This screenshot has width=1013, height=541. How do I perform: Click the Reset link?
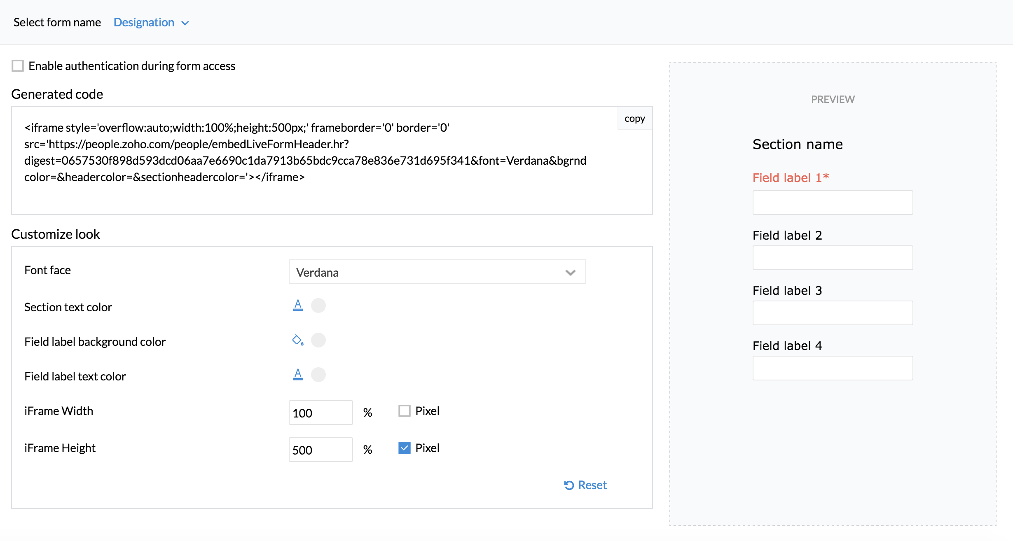[x=592, y=485]
